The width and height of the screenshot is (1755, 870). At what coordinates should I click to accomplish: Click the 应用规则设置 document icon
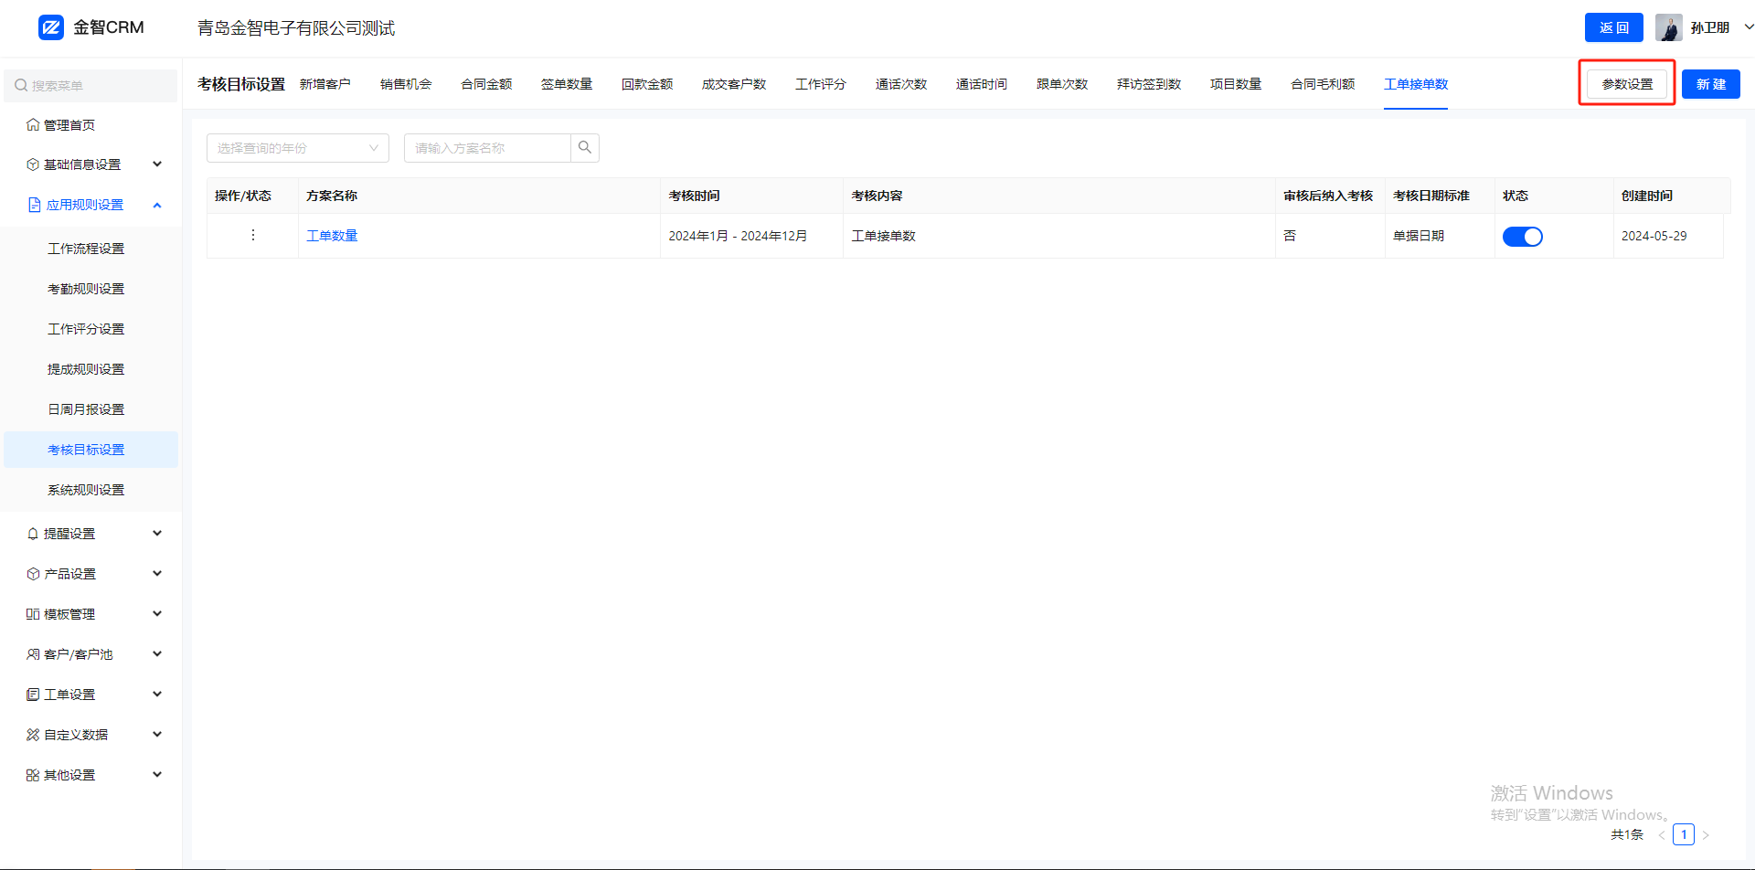point(34,205)
